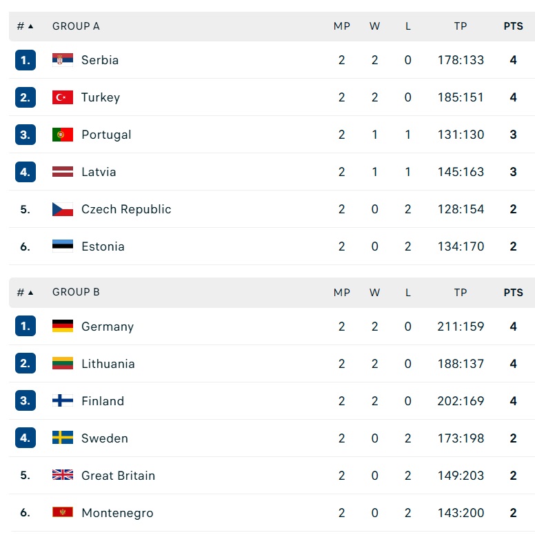Image resolution: width=535 pixels, height=544 pixels.
Task: Click the Montenegro flag icon
Action: coord(63,512)
